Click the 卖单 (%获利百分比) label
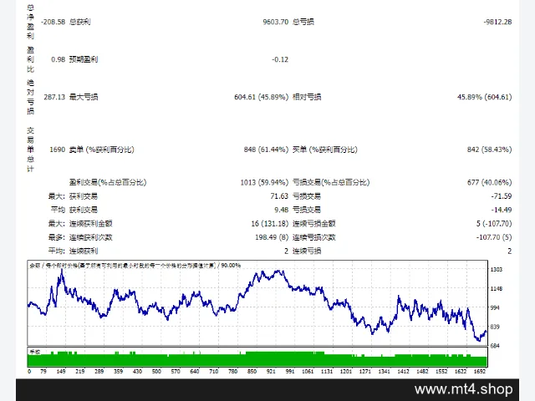This screenshot has width=535, height=401. click(x=102, y=150)
